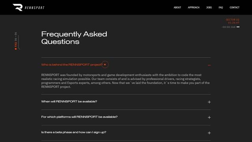
Task: Go to the JOBS page
Action: (x=209, y=7)
